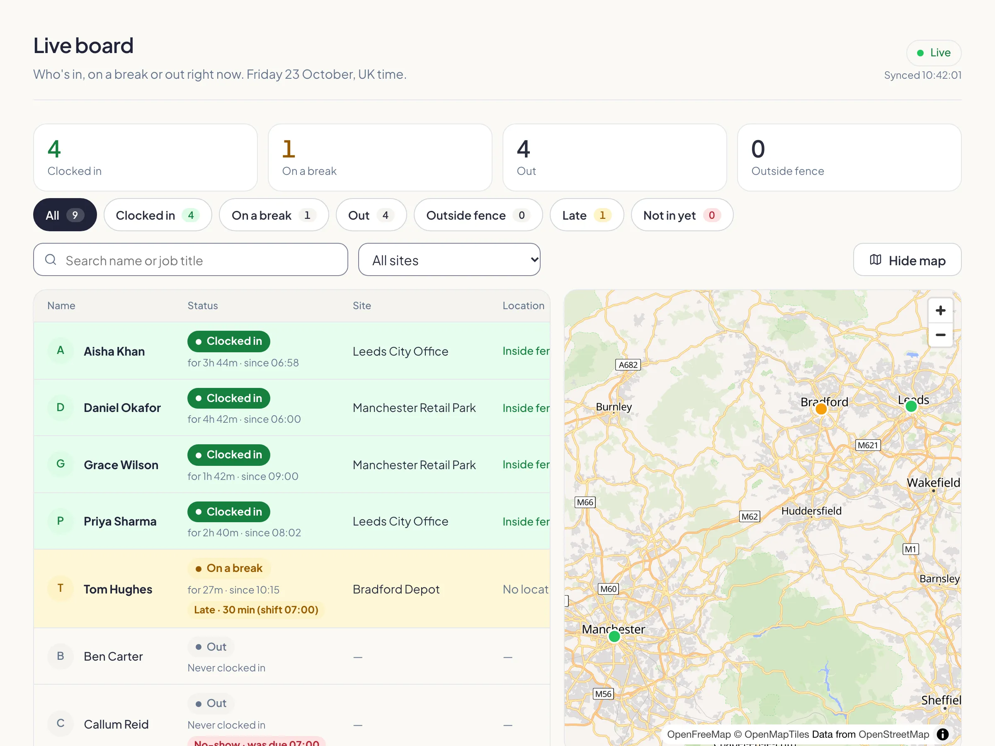Open the Outside fence summary card

coord(849,157)
